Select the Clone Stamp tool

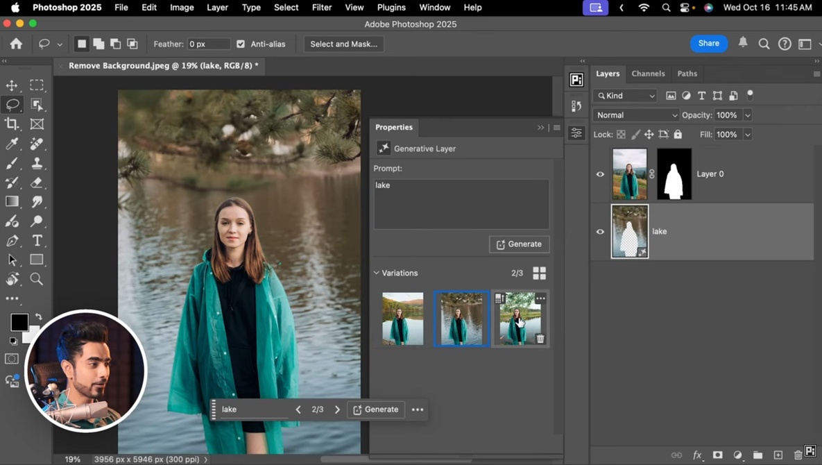pyautogui.click(x=37, y=163)
